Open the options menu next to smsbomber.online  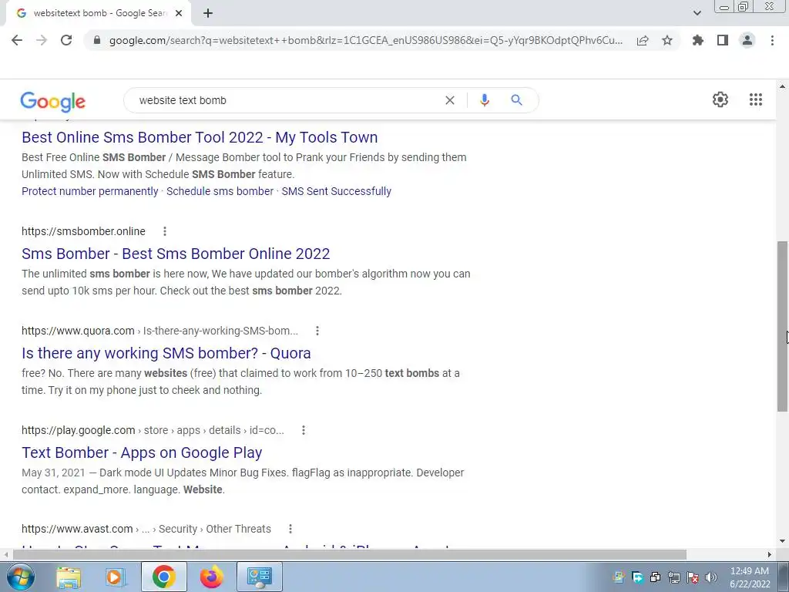point(165,231)
